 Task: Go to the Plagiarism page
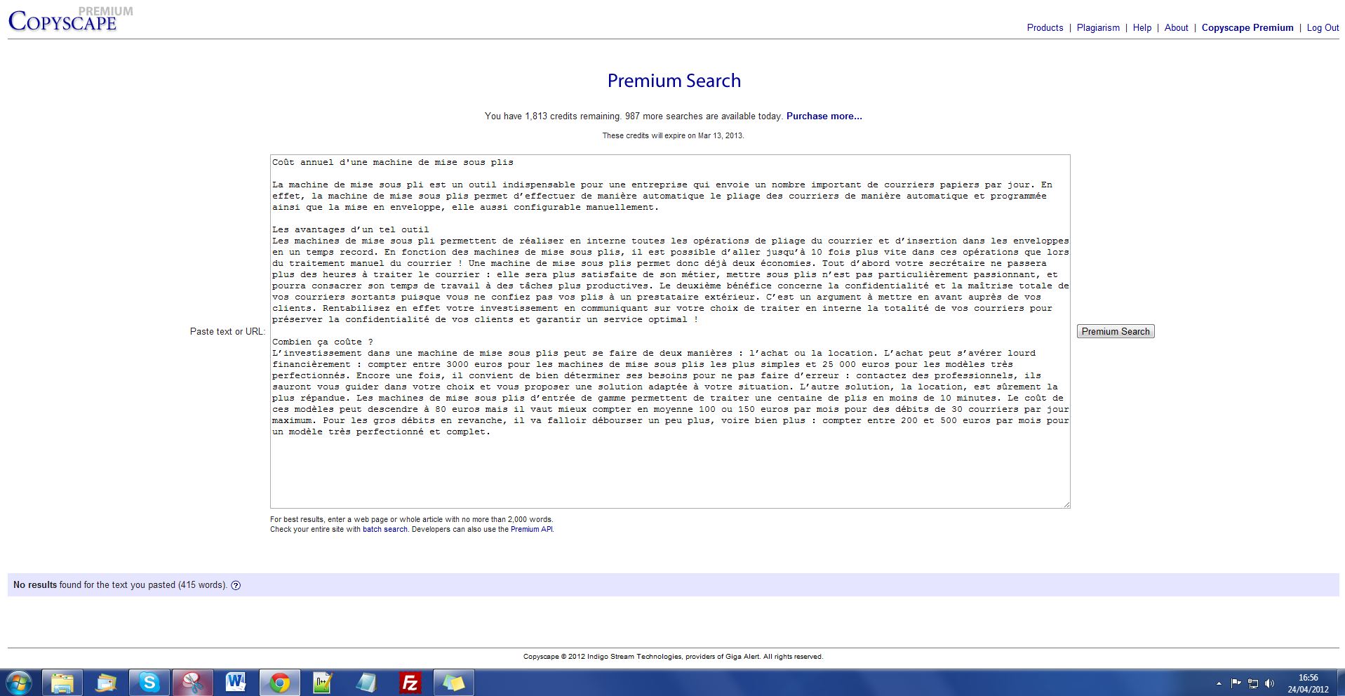point(1098,28)
